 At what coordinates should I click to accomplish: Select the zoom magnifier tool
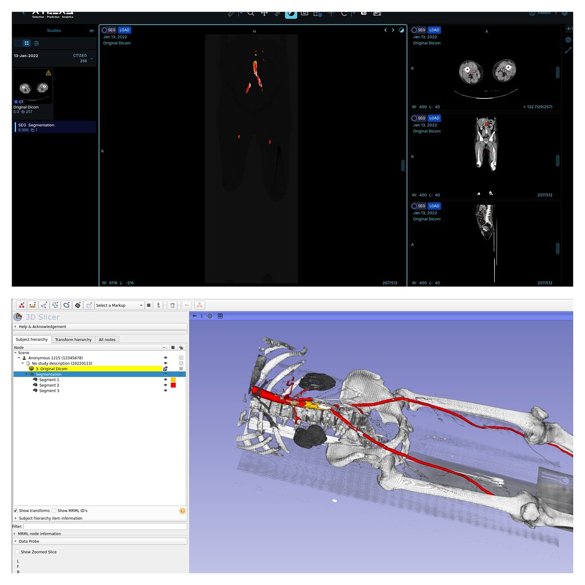pyautogui.click(x=250, y=14)
